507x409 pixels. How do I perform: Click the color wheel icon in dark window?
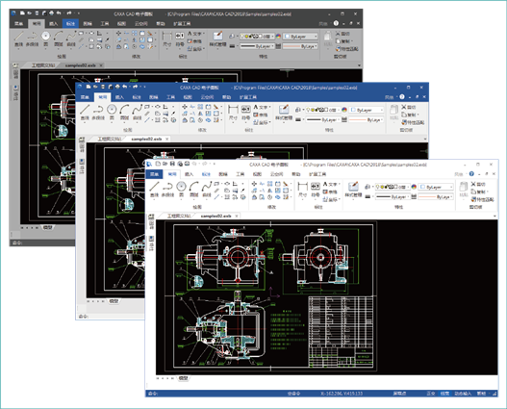tap(278, 37)
